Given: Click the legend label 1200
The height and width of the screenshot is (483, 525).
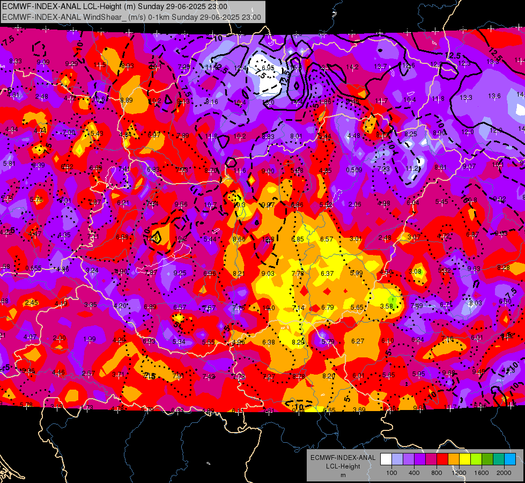Looking at the screenshot, I should (x=459, y=473).
